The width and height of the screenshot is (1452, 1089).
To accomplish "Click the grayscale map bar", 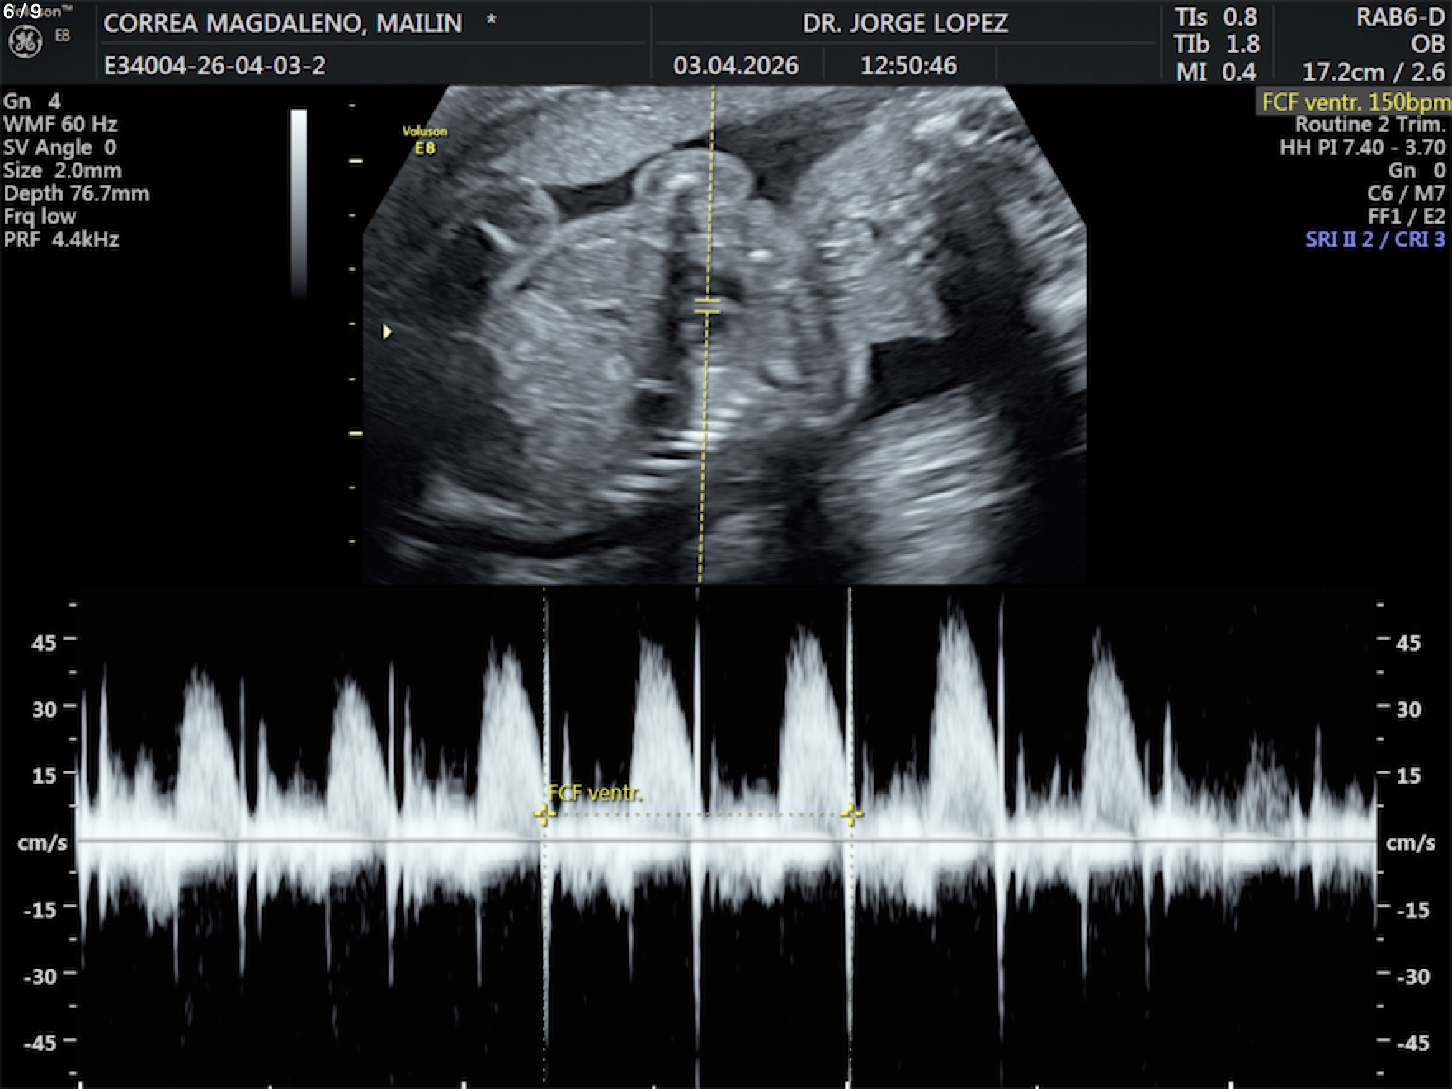I will coord(299,202).
